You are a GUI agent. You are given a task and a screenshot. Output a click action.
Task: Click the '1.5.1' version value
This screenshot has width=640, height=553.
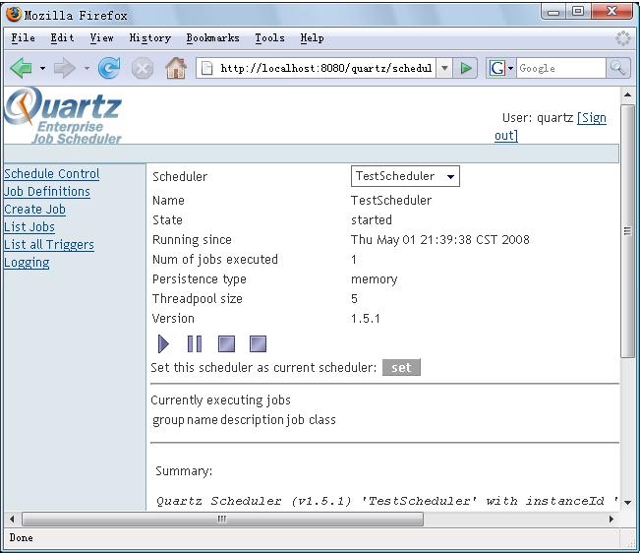[366, 319]
